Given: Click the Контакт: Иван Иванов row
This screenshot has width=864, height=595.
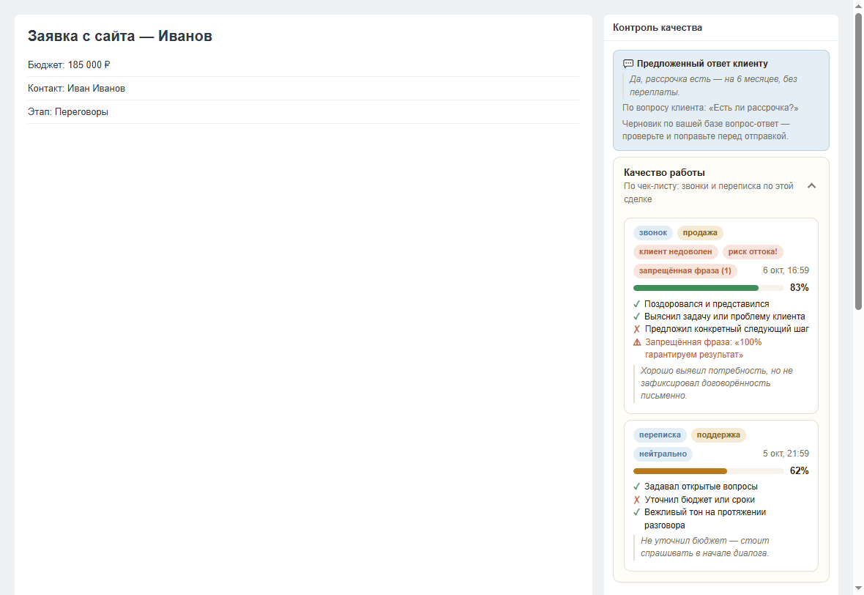Looking at the screenshot, I should (304, 88).
